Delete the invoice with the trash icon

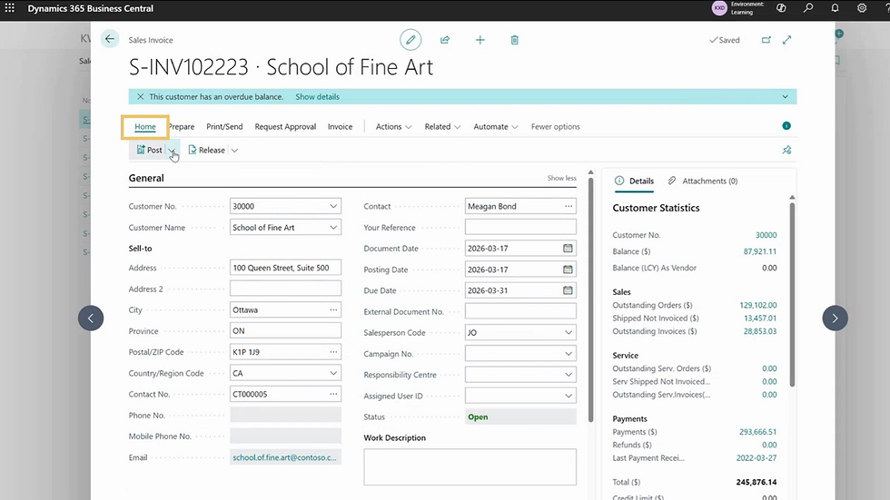[514, 40]
